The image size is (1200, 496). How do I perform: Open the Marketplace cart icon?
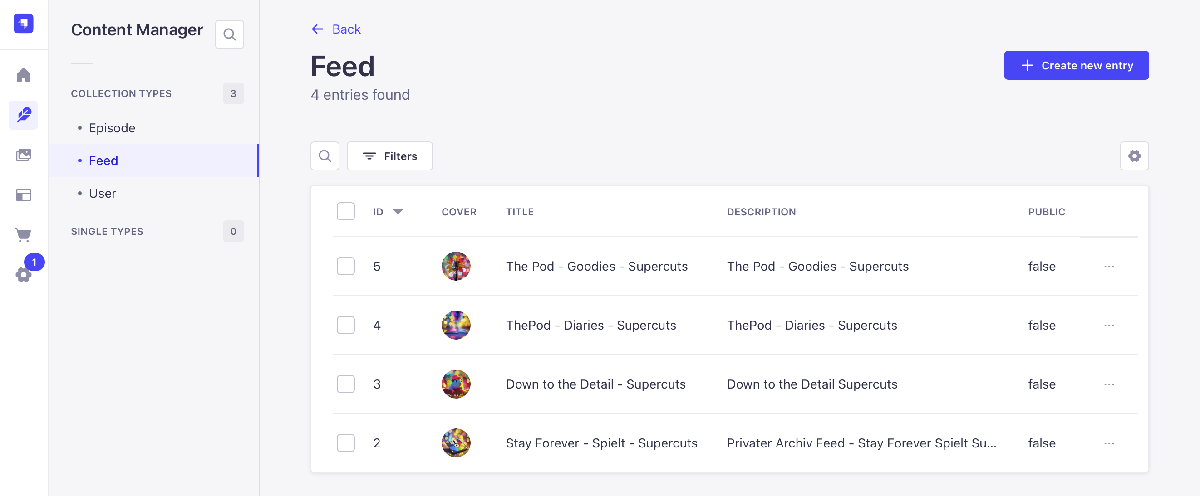[23, 234]
